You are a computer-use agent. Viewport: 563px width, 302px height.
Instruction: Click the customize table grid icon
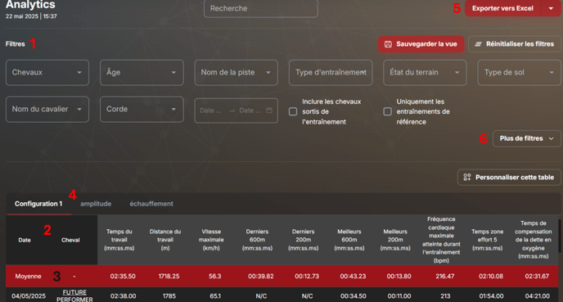[466, 177]
